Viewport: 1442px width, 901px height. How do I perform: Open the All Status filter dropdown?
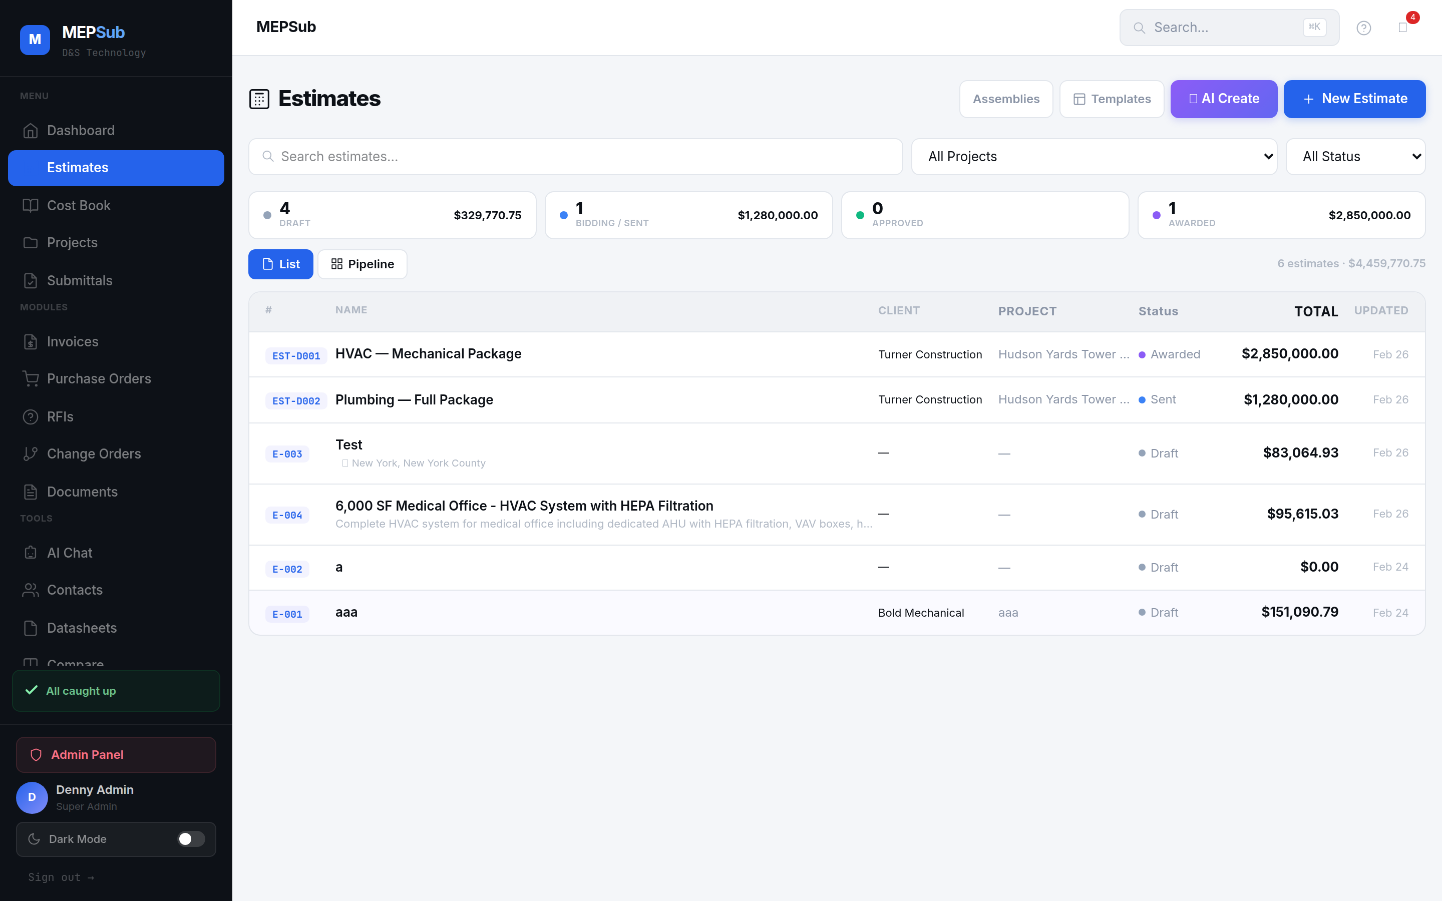1355,157
